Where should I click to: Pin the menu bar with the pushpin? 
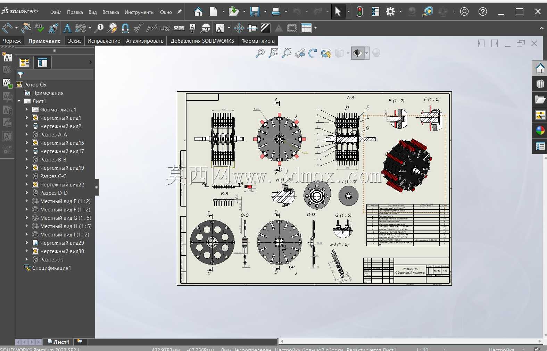[x=180, y=12]
